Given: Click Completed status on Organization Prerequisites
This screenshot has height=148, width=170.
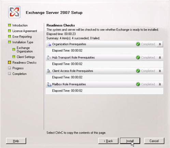Looking at the screenshot, I should pyautogui.click(x=148, y=44).
